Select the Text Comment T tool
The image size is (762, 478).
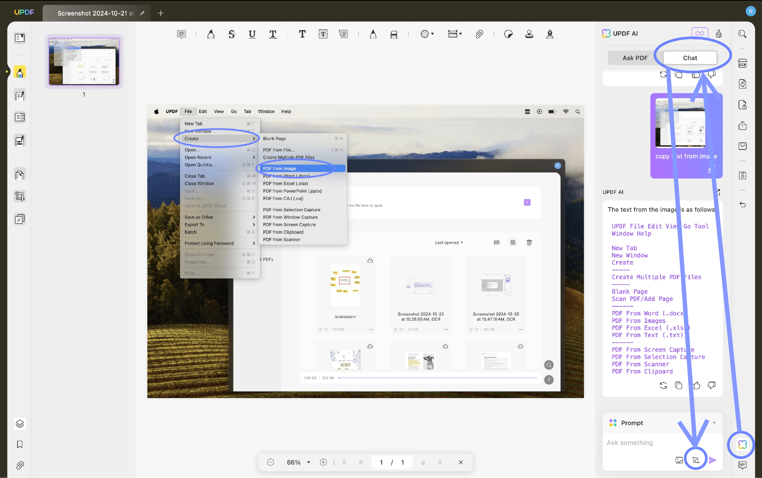point(302,34)
